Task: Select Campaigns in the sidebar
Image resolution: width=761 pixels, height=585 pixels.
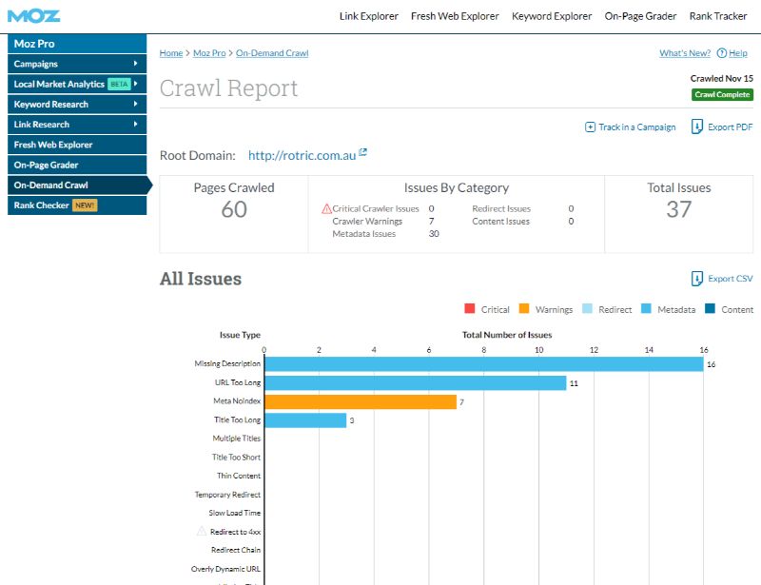Action: click(x=77, y=64)
